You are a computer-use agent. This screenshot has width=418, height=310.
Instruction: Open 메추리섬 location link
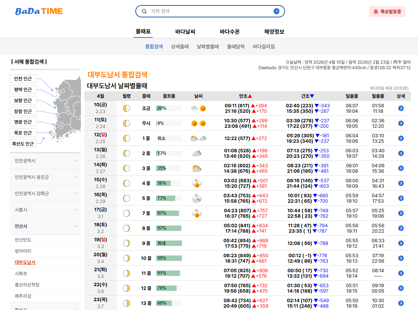click(23, 296)
